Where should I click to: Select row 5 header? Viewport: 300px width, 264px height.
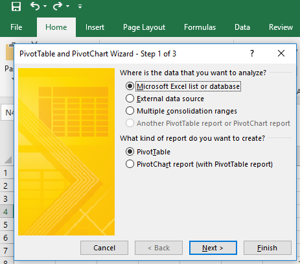pyautogui.click(x=6, y=225)
